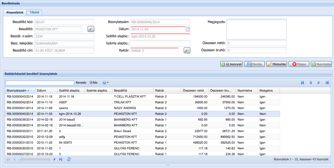This screenshot has height=168, width=334.
Task: Click the Keresés search link
Action: pos(81,82)
